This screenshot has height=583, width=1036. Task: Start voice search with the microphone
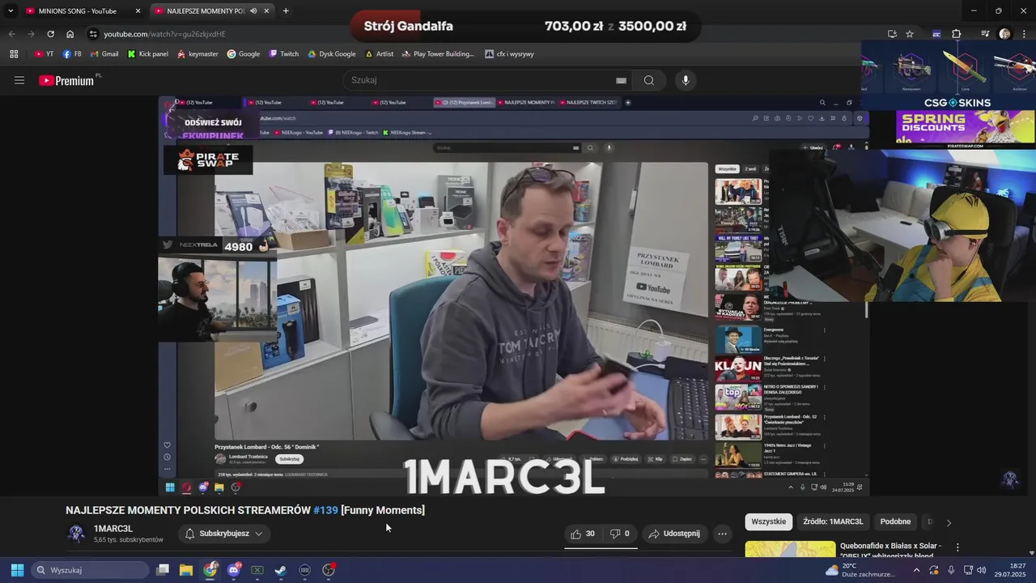click(x=686, y=80)
